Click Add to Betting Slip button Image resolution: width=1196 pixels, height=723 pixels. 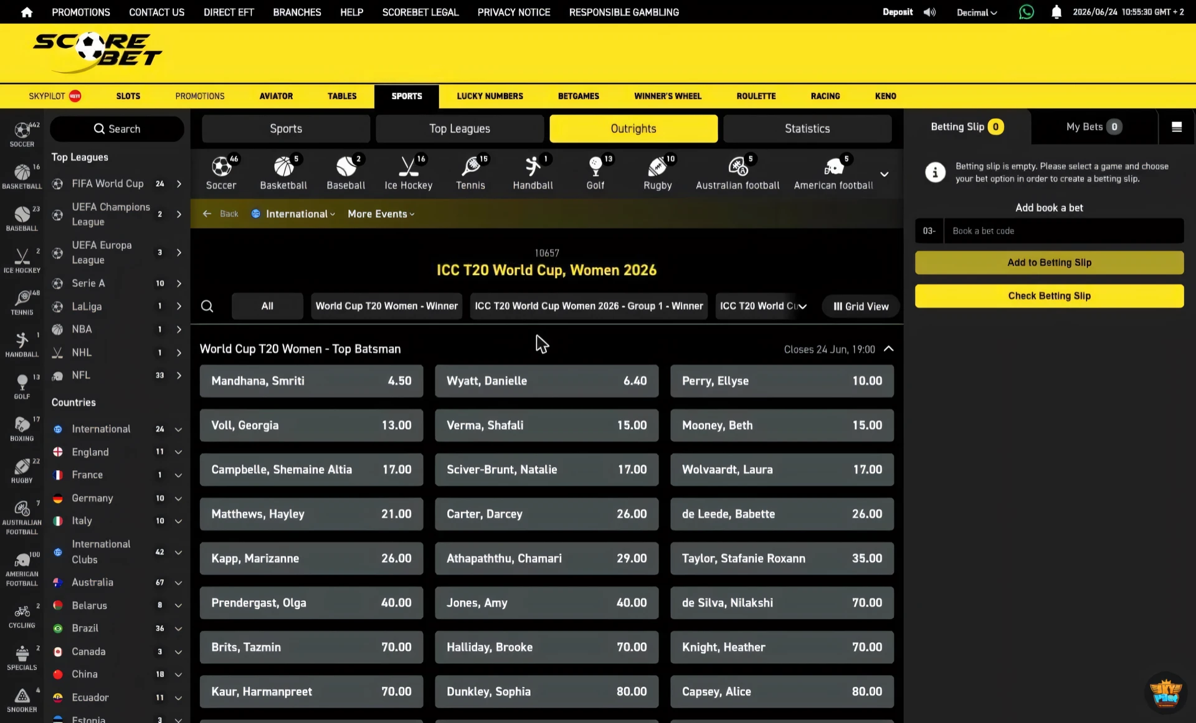tap(1049, 262)
